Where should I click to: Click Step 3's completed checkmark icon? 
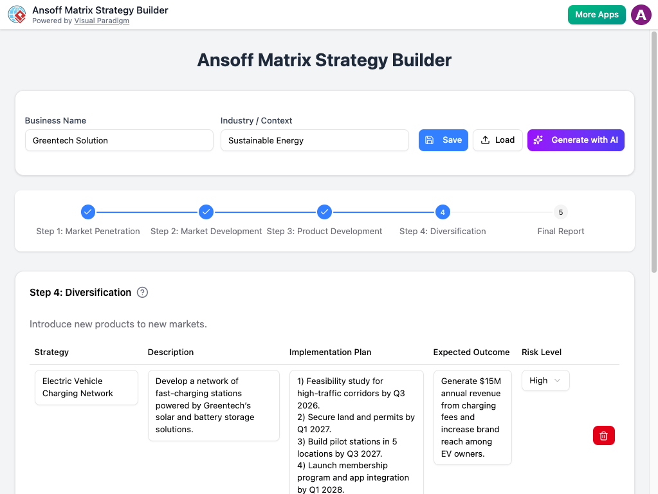coord(324,212)
